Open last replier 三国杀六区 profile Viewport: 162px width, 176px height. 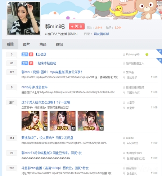click(x=133, y=93)
